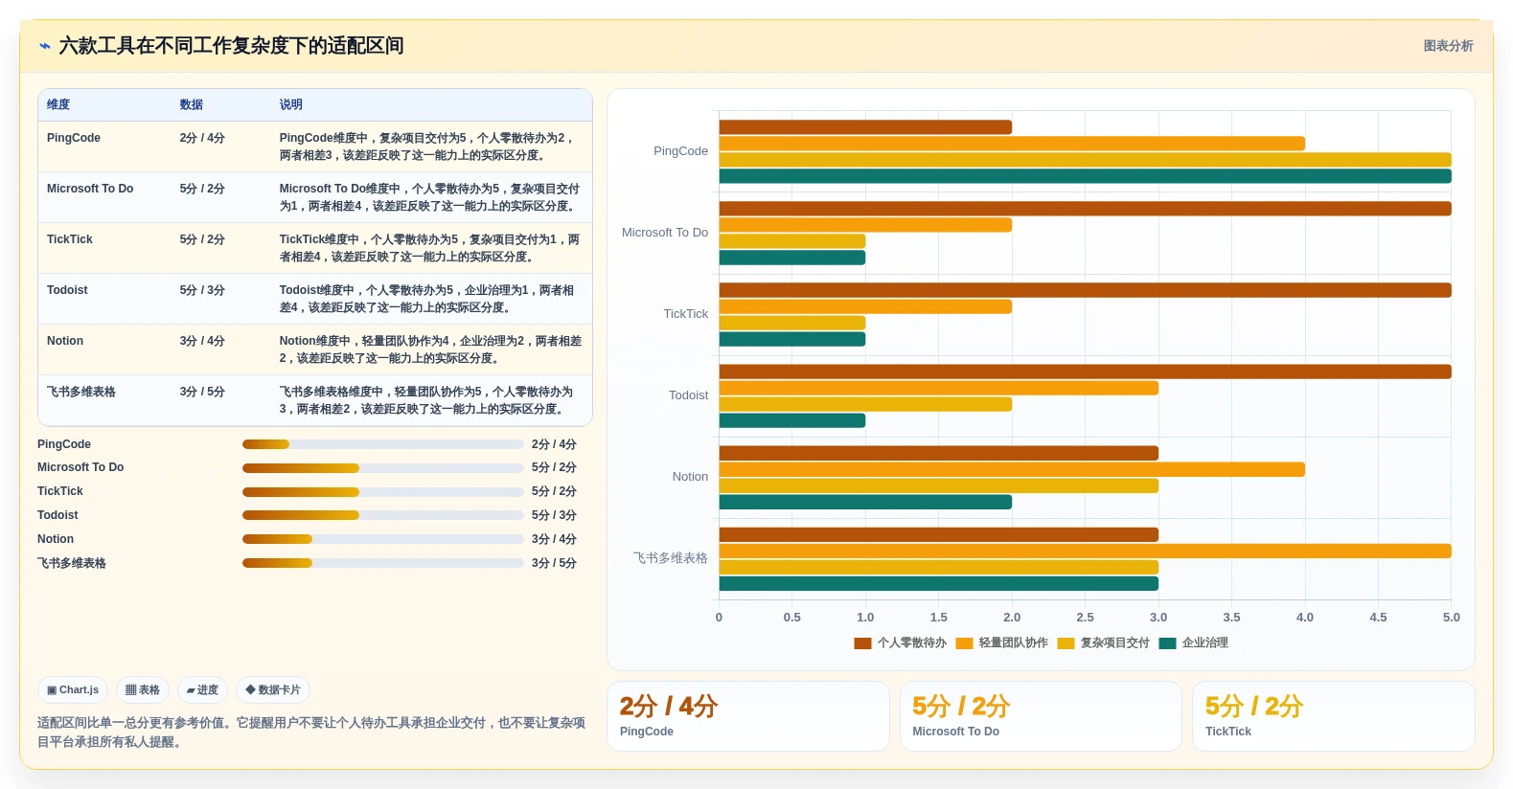Click 飞书多维表格's orange 轻量团队协作 bar
This screenshot has height=789, width=1513.
(x=1085, y=552)
